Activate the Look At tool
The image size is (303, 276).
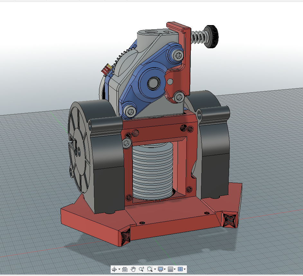click(125, 269)
